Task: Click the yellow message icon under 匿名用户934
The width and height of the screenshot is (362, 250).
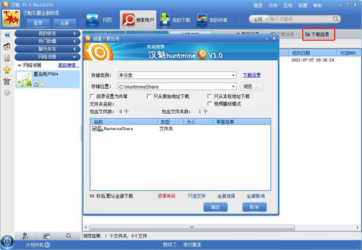Action: pos(42,84)
